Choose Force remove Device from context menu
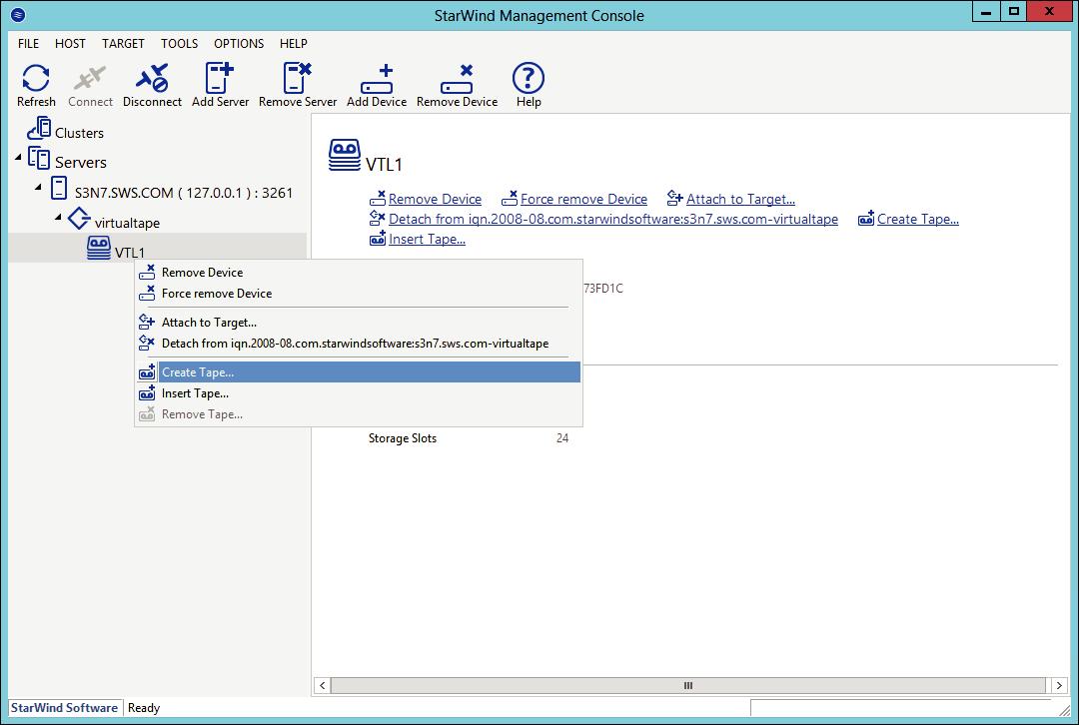The height and width of the screenshot is (725, 1079). (x=359, y=293)
